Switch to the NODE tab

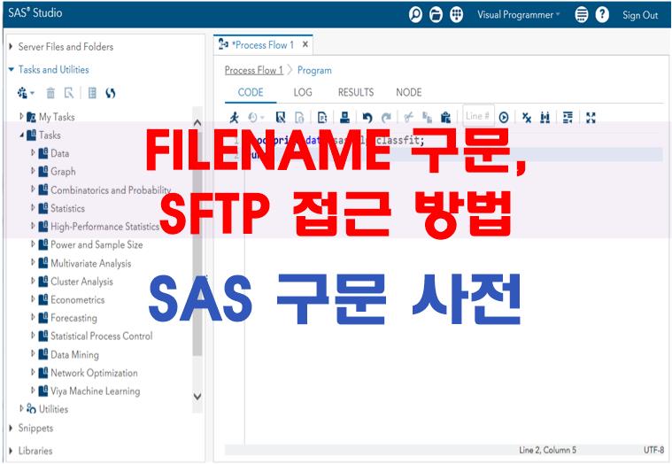click(x=408, y=92)
